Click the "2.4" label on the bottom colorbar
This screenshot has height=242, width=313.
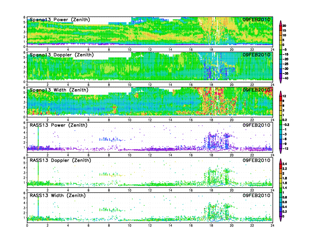tap(285, 164)
